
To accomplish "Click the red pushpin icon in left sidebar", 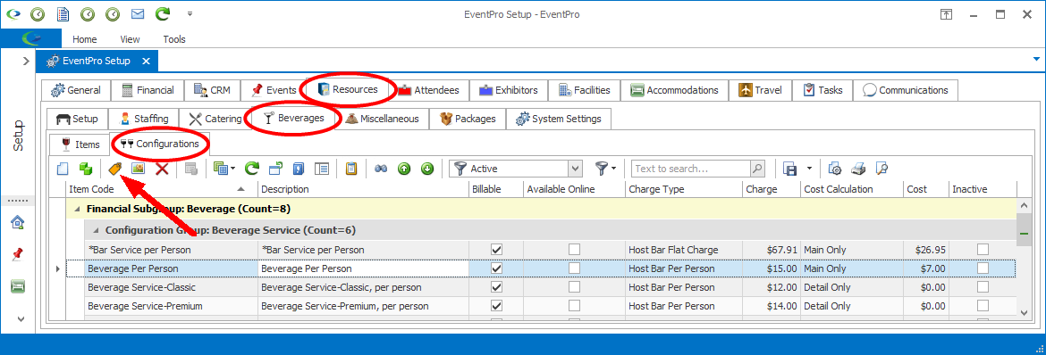I will 18,254.
